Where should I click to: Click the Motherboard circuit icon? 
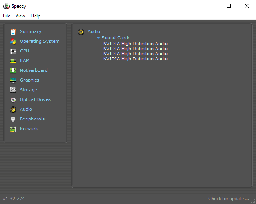[13, 71]
